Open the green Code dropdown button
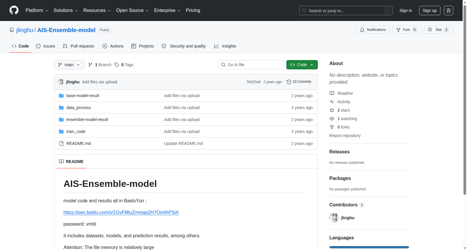 pyautogui.click(x=302, y=65)
